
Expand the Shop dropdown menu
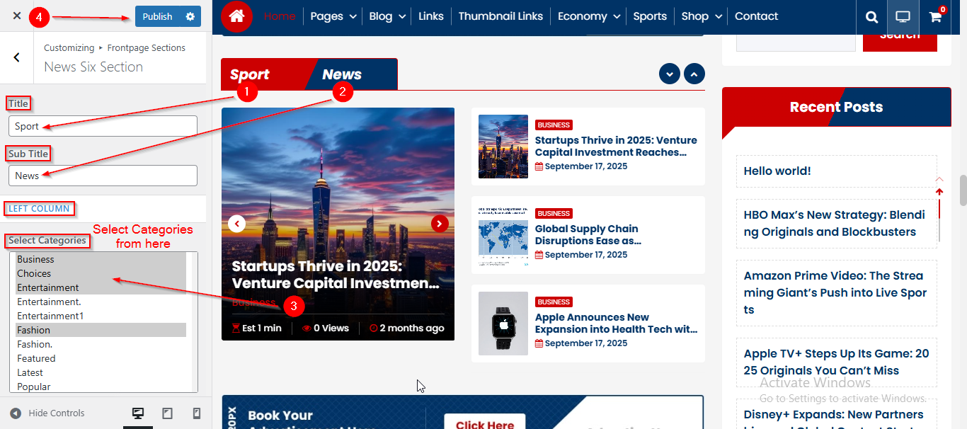702,16
